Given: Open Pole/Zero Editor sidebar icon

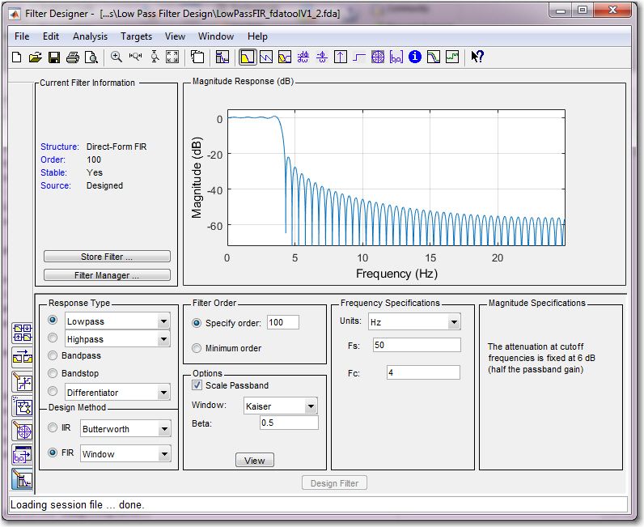Looking at the screenshot, I should 22,431.
